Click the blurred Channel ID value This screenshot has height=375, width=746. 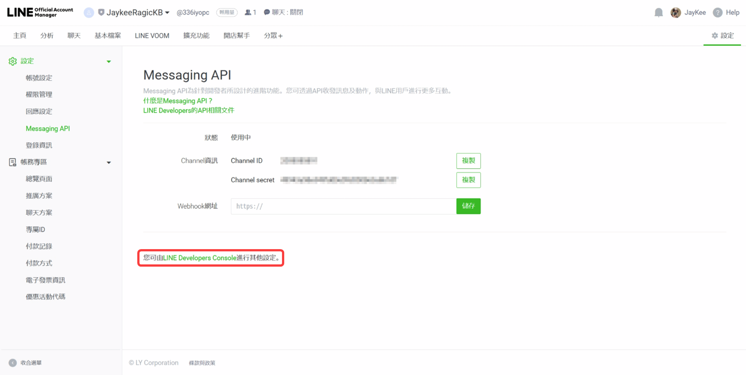[x=299, y=161]
